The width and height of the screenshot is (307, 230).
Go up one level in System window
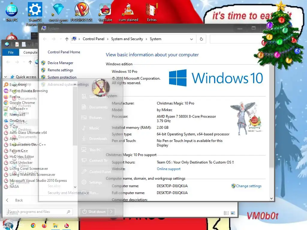67,39
